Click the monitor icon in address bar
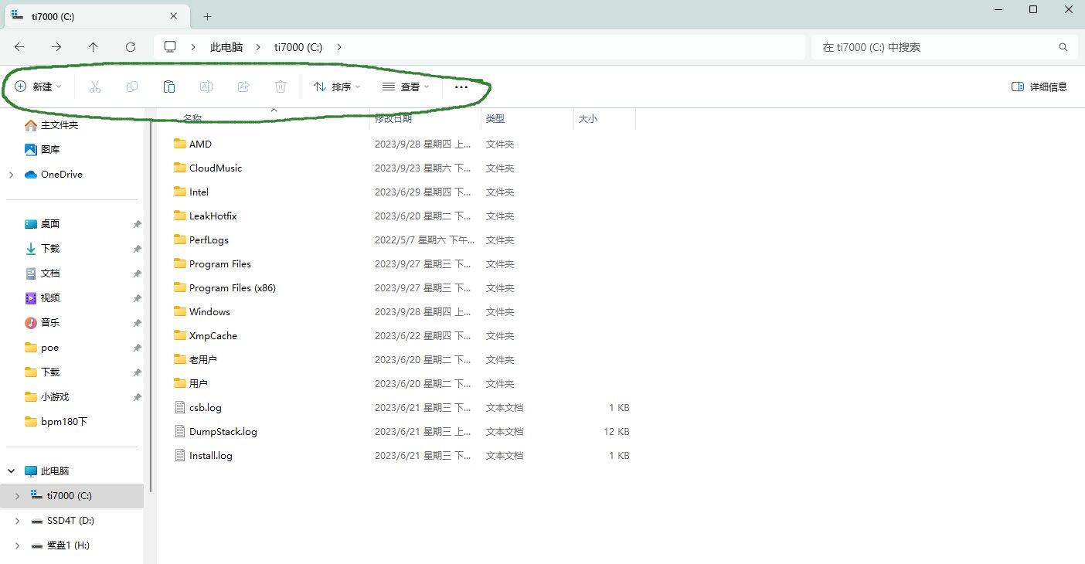 pyautogui.click(x=170, y=47)
